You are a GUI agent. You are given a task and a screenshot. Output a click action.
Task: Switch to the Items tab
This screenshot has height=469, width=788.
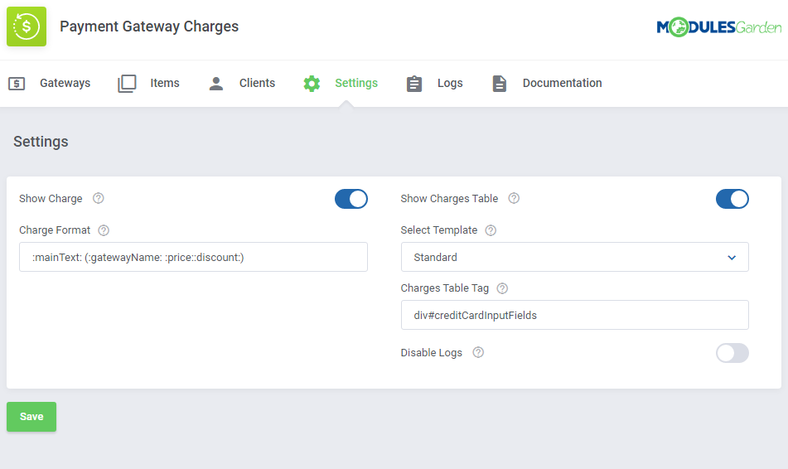pos(148,84)
